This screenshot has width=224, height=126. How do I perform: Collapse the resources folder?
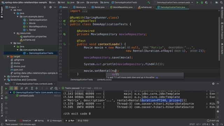tap(15, 33)
